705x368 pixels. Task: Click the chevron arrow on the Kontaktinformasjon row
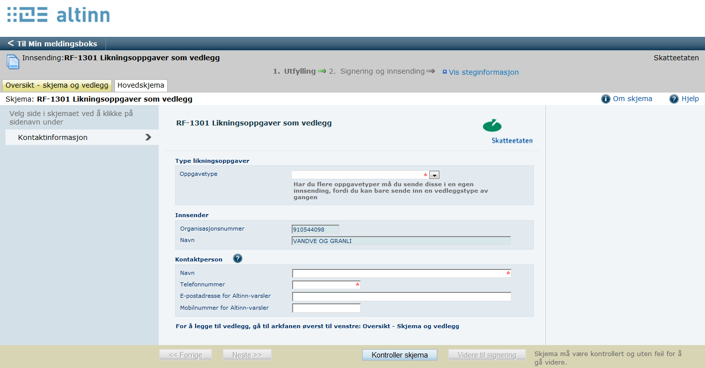148,137
